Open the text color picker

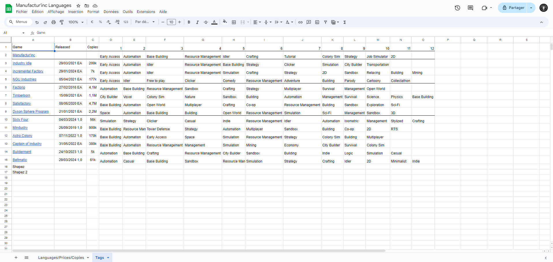214,22
